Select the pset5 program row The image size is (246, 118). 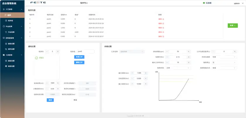click(x=125, y=19)
